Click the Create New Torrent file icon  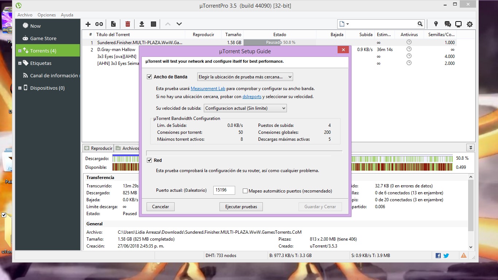[113, 24]
